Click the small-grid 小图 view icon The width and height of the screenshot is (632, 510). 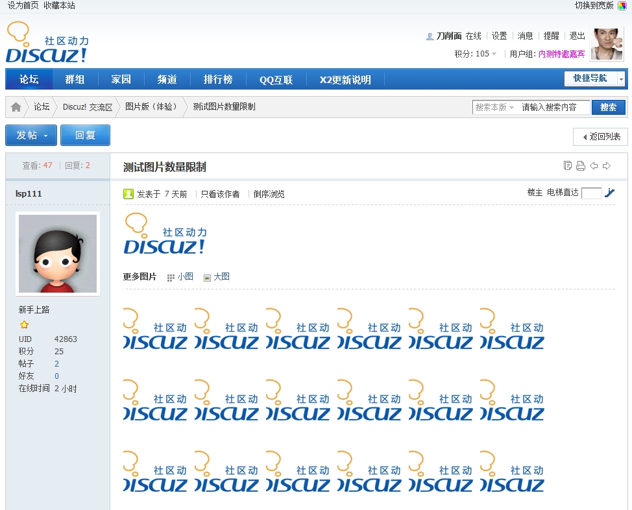pos(171,277)
